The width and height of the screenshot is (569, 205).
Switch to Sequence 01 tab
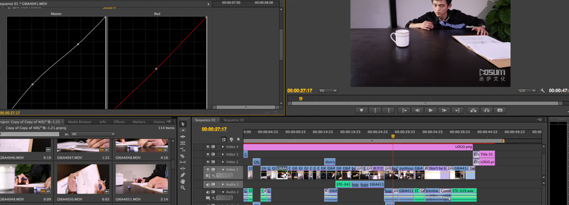tap(205, 120)
